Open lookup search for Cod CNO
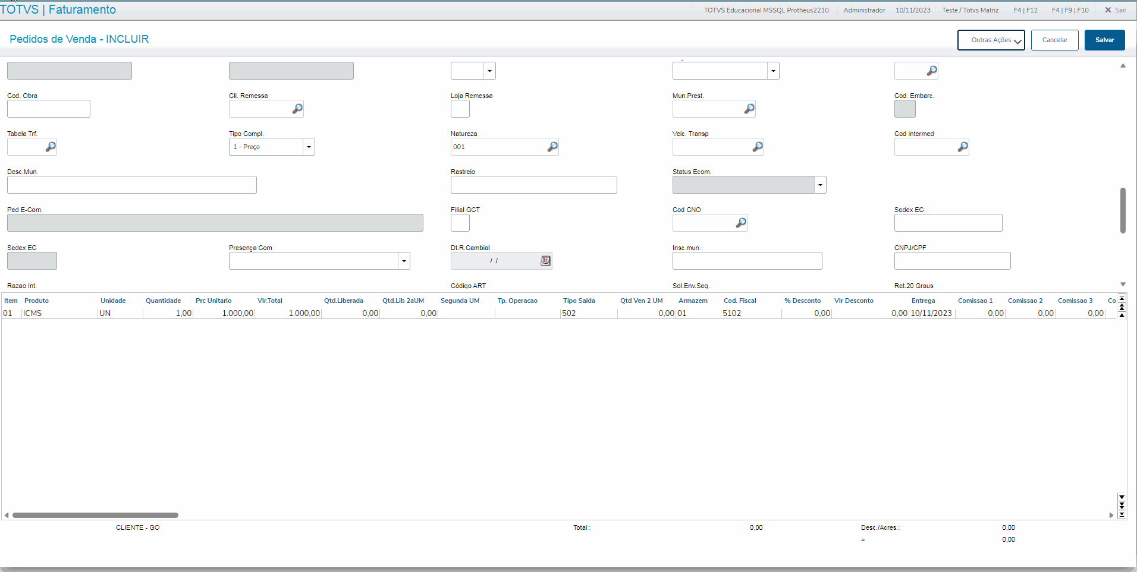 [741, 223]
